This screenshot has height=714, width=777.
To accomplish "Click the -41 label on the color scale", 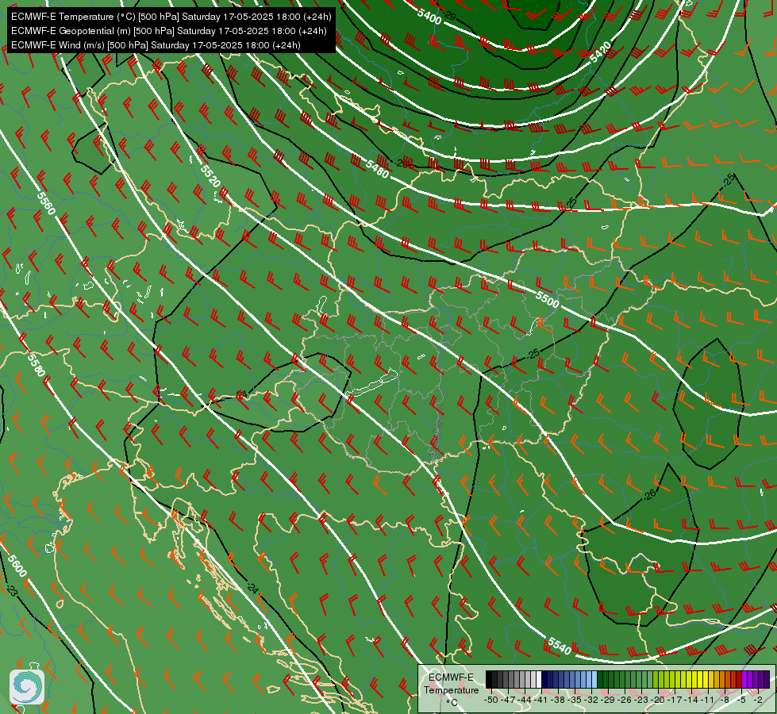I will (541, 700).
